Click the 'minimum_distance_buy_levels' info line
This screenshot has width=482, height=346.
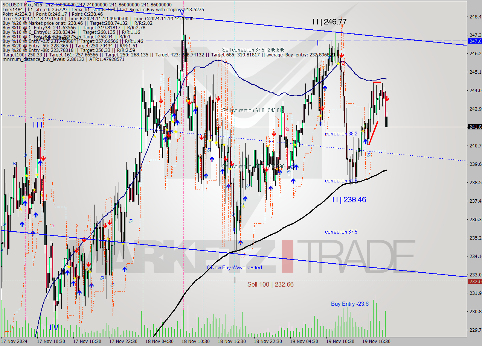click(x=63, y=59)
